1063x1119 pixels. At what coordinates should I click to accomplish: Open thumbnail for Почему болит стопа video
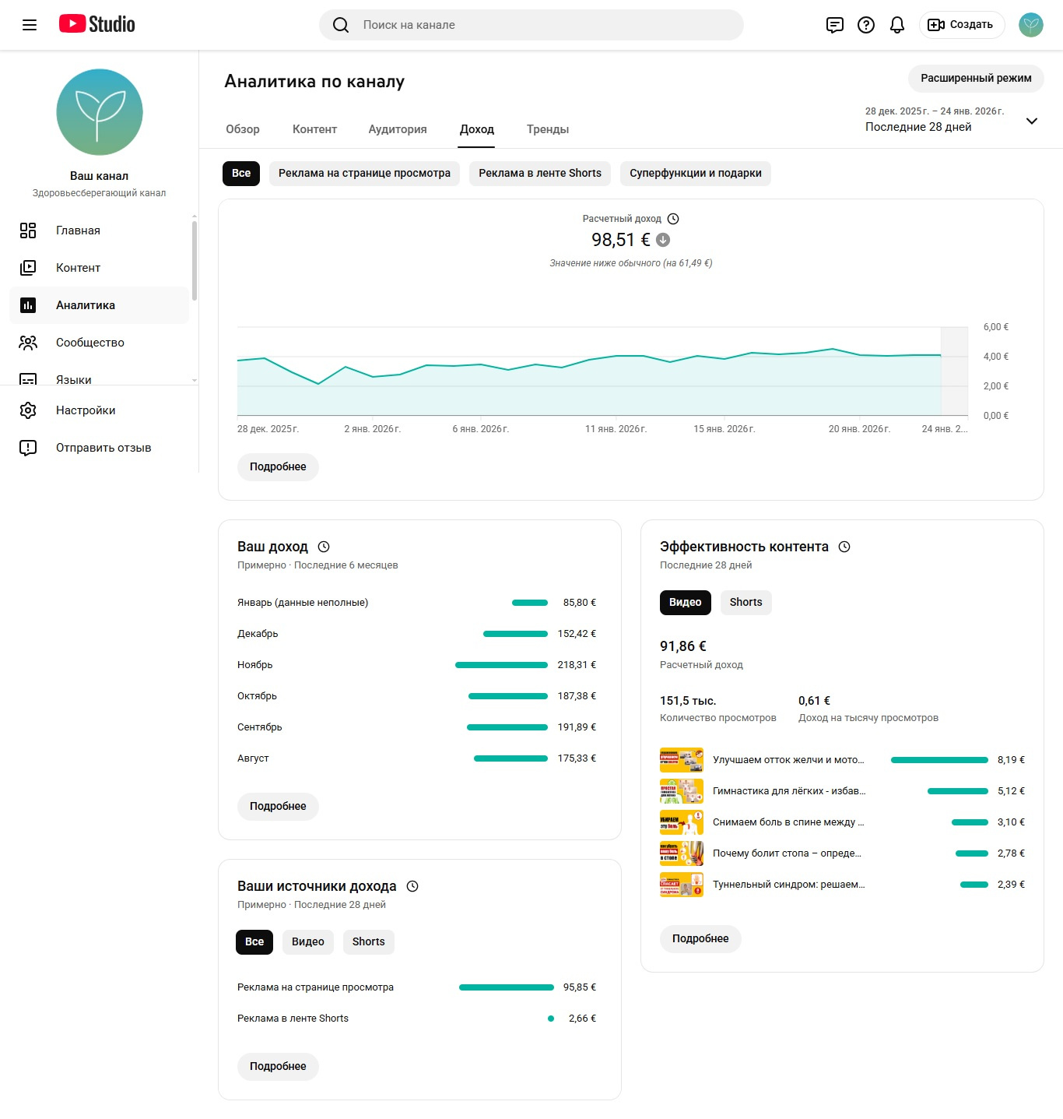682,853
